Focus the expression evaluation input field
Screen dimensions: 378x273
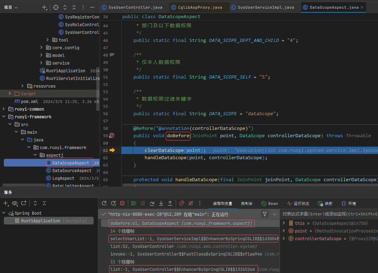(x=329, y=214)
